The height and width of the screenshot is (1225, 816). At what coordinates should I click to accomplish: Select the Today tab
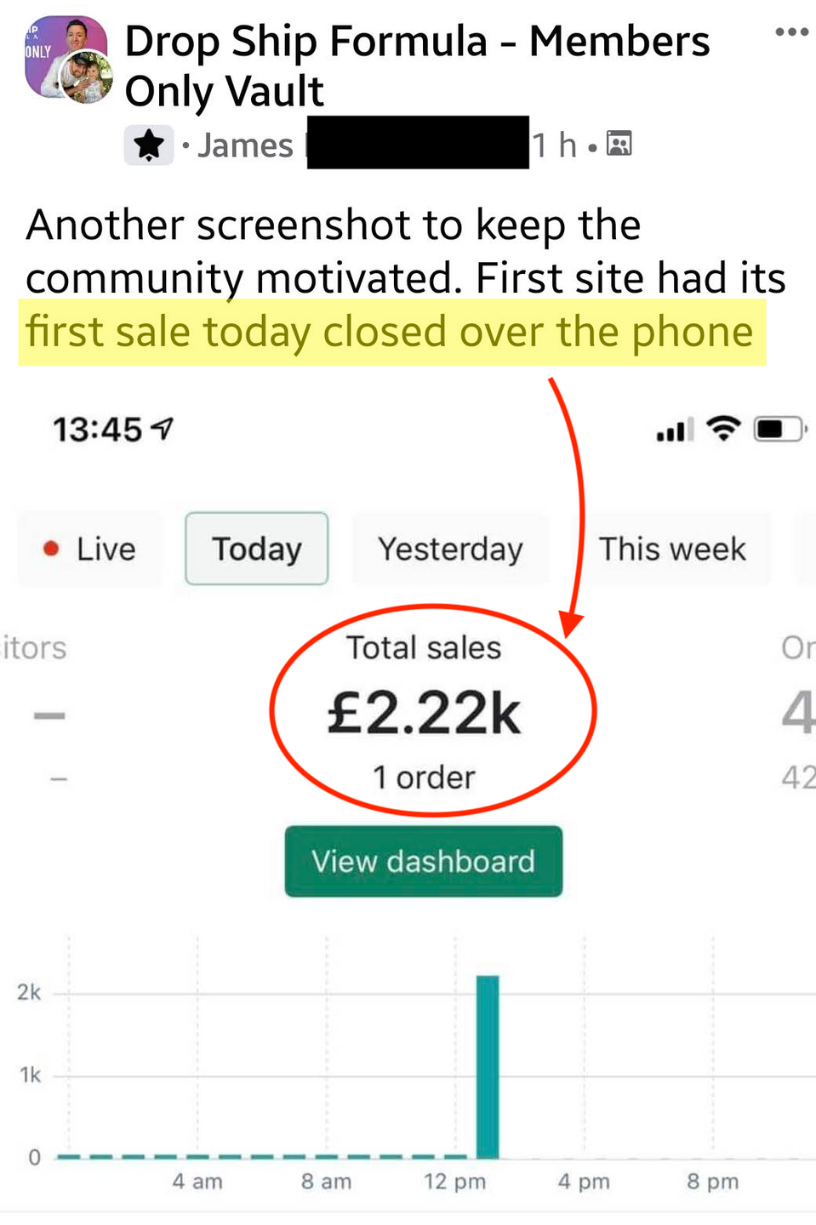[257, 549]
